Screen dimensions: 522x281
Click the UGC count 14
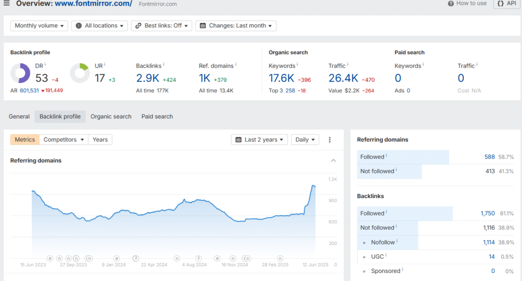click(492, 257)
